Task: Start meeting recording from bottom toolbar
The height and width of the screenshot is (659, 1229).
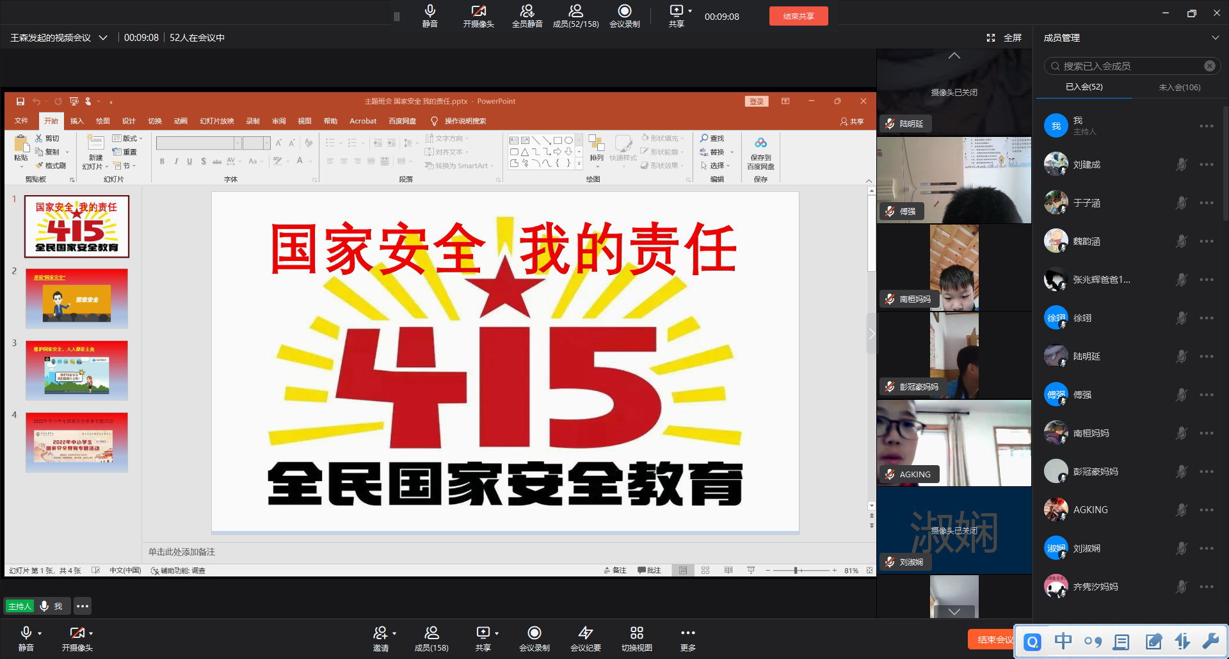Action: click(534, 633)
